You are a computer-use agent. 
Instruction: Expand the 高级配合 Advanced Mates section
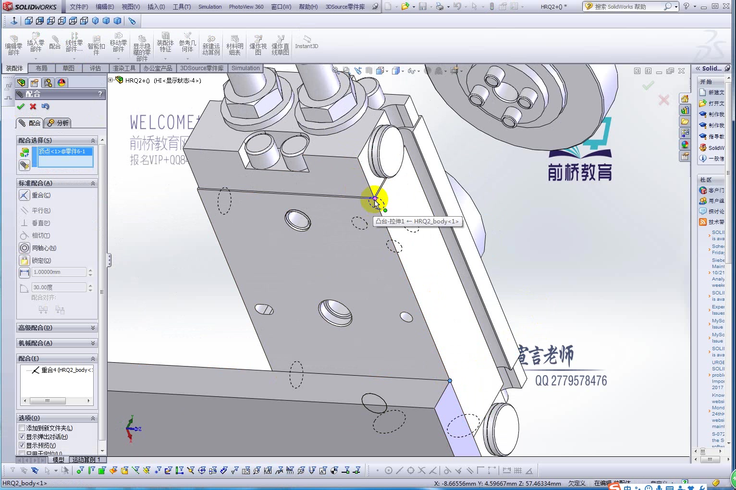click(x=57, y=328)
